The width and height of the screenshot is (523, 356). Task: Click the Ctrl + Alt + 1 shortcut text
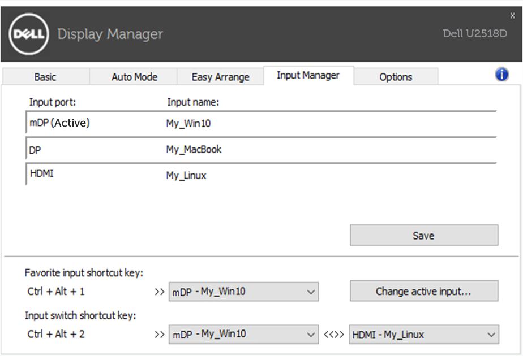point(56,292)
